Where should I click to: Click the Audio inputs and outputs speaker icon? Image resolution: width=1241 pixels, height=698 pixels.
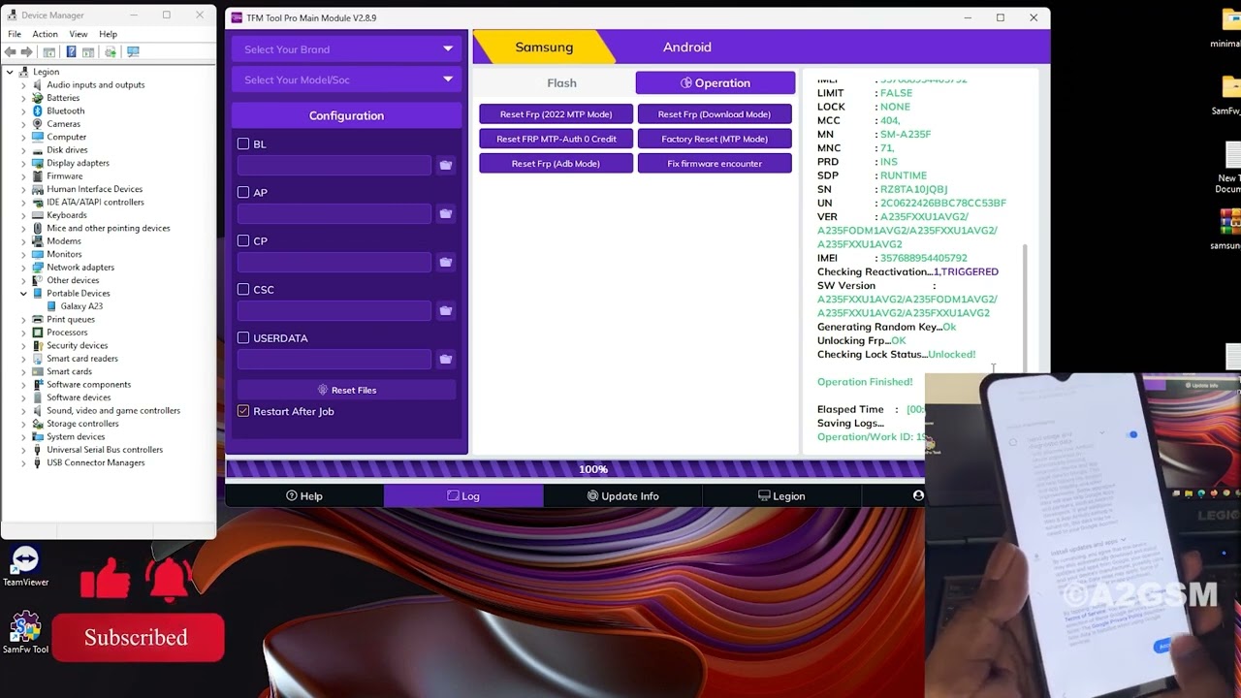tap(38, 84)
